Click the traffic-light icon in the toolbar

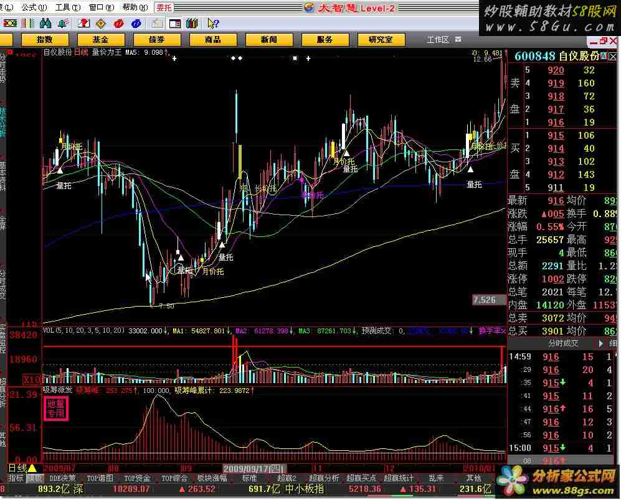coord(9,24)
